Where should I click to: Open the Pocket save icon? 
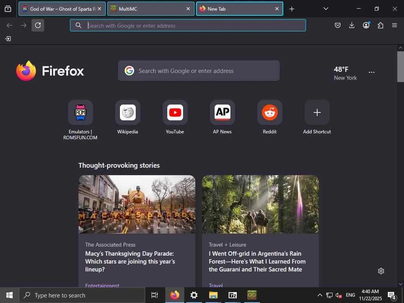[x=338, y=25]
